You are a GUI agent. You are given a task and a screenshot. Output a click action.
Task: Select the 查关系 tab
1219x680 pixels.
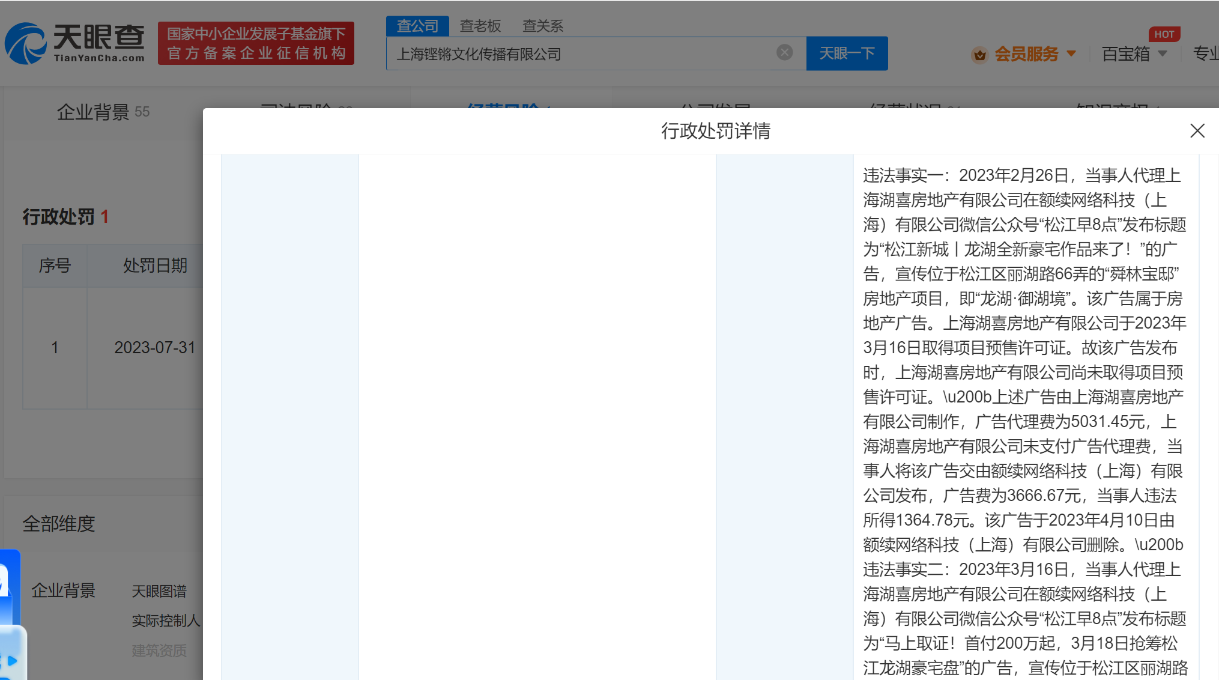pyautogui.click(x=543, y=26)
